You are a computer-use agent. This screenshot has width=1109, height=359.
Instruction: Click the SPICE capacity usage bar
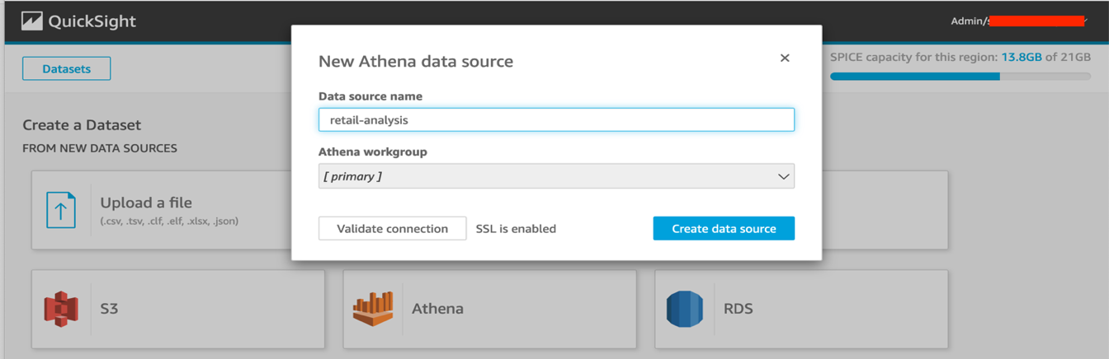[x=960, y=77]
